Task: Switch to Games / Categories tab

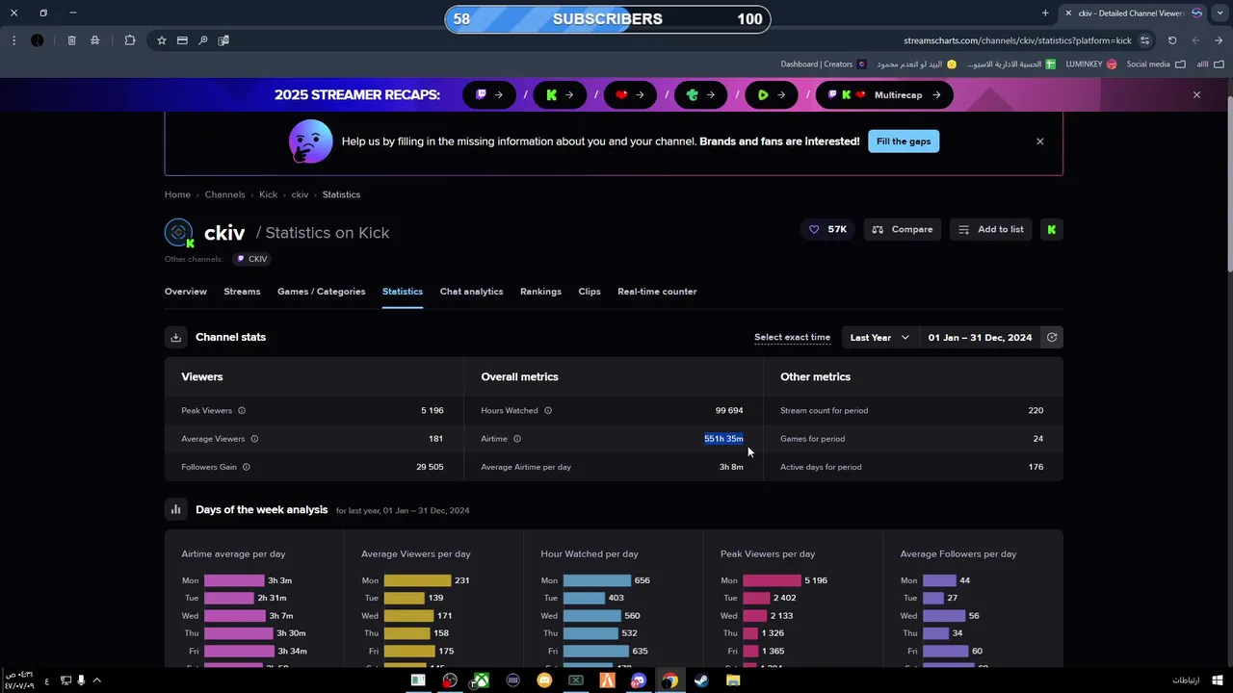Action: pos(321,292)
